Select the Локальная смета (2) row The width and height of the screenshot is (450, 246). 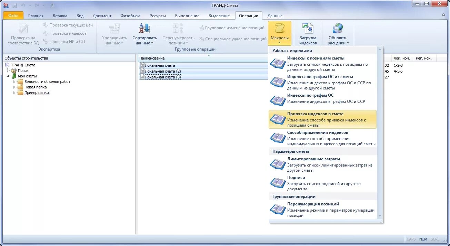[203, 71]
